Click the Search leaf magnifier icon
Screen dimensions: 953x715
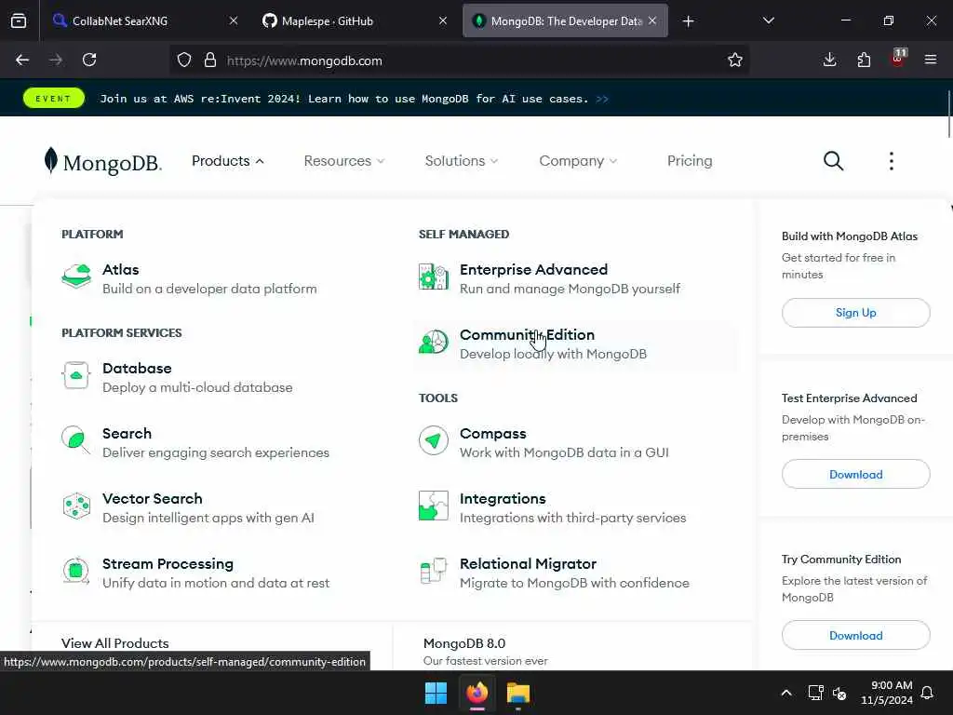[x=76, y=439]
